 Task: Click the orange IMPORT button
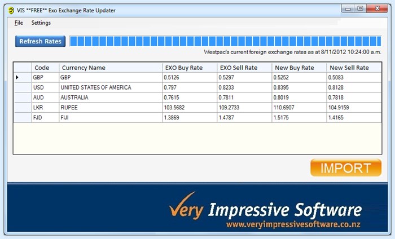345,167
